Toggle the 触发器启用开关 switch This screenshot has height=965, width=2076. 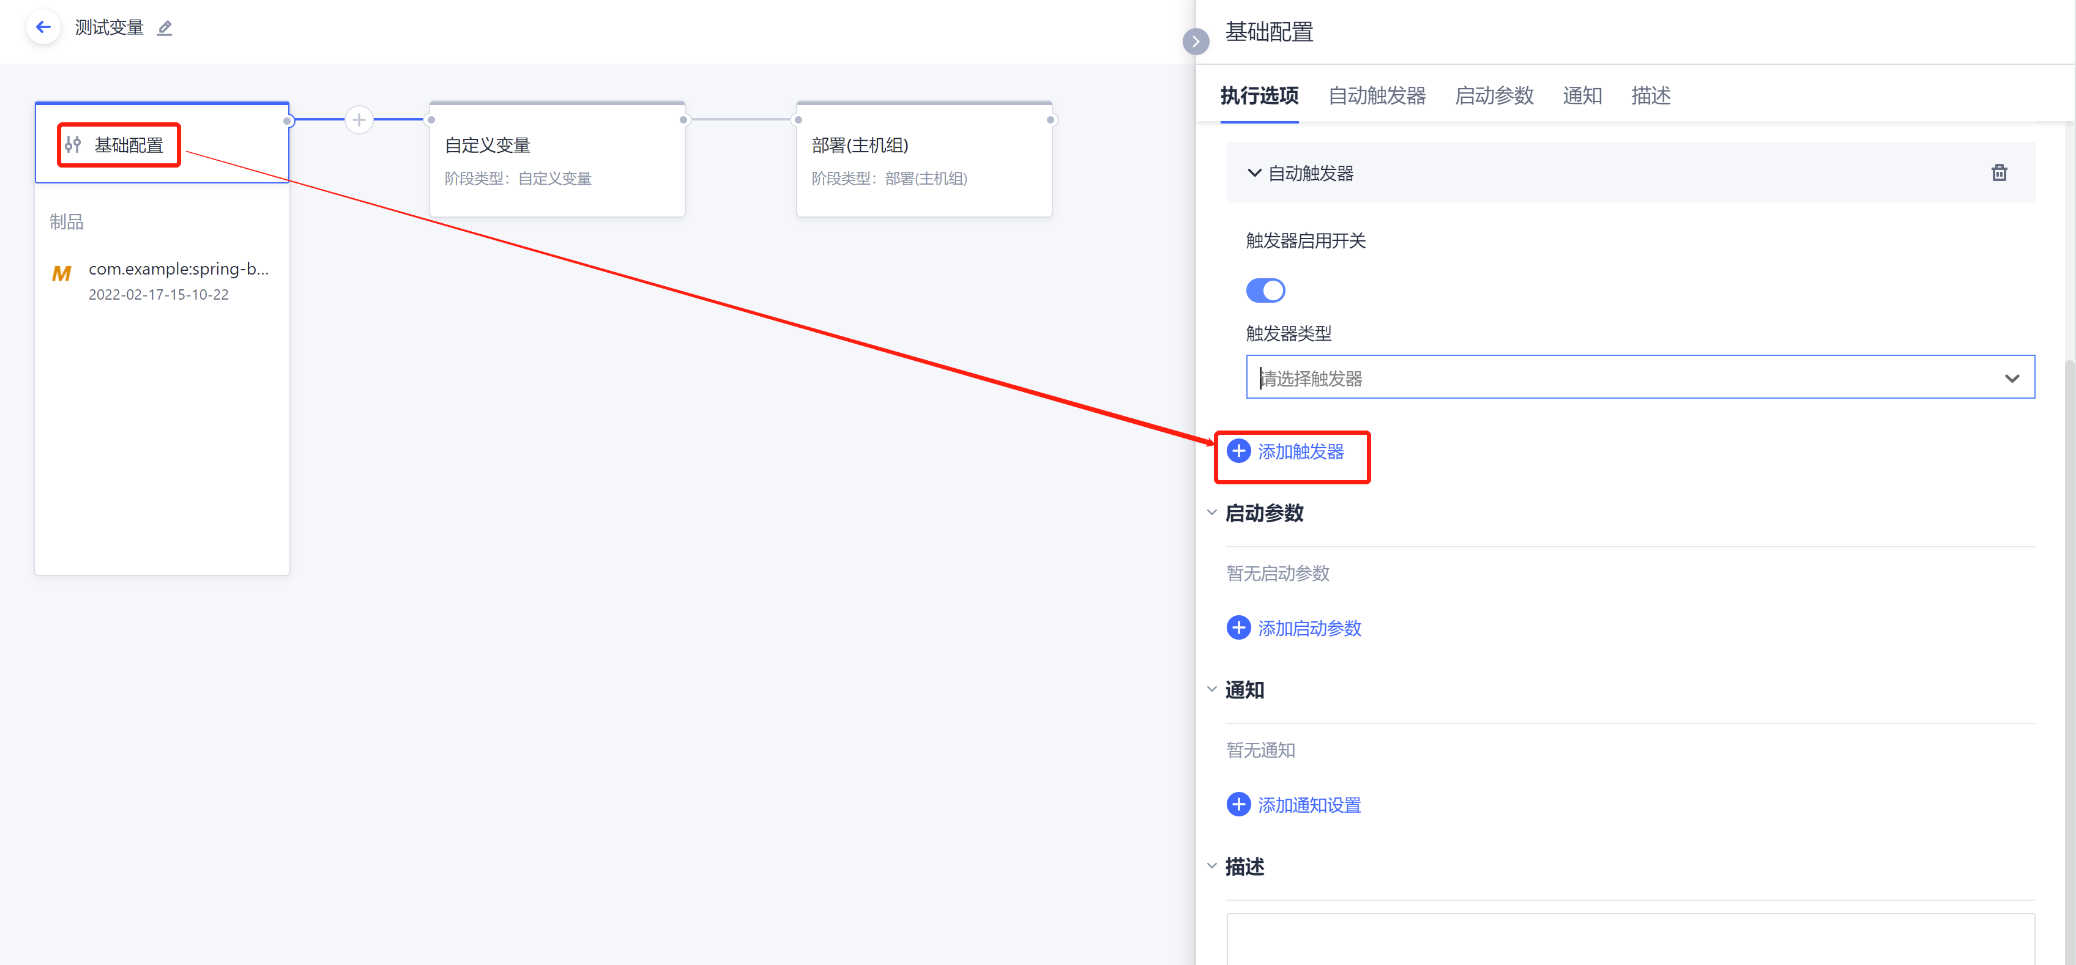(1265, 290)
